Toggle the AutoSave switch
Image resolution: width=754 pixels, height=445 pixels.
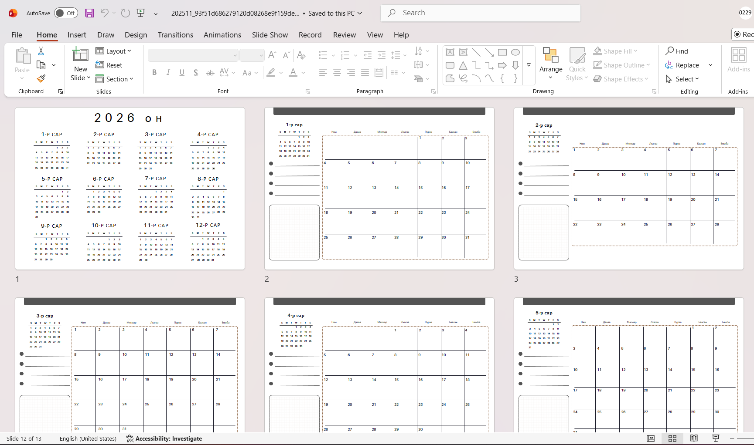[66, 13]
